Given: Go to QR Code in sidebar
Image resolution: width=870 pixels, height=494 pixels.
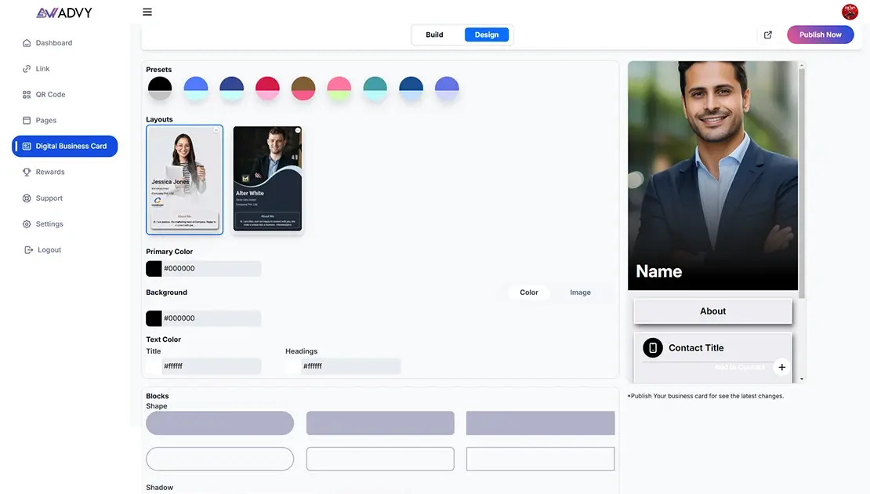Looking at the screenshot, I should [x=50, y=95].
